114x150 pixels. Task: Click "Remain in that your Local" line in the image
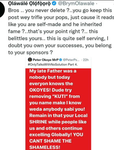coord(58,116)
